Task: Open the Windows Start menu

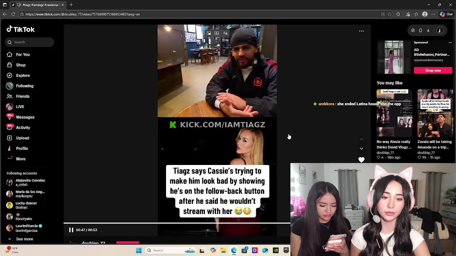Action: tap(139, 250)
